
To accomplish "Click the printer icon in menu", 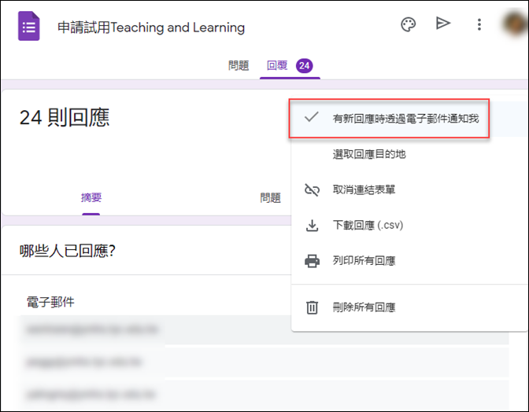I will click(x=312, y=261).
